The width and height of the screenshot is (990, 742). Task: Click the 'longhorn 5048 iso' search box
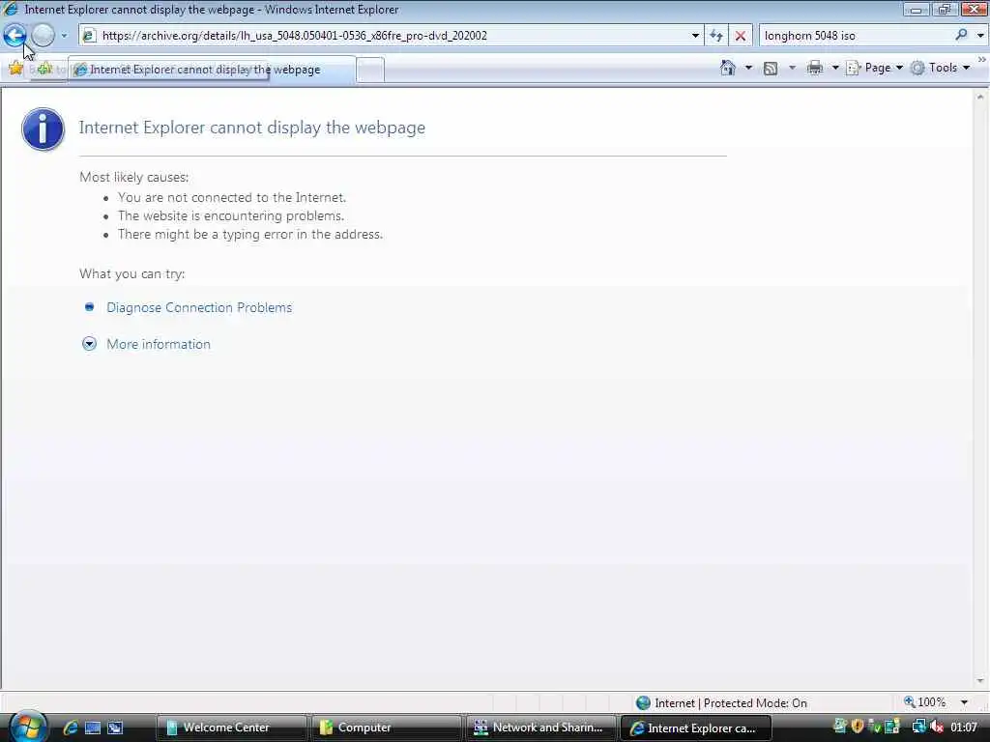coord(856,36)
